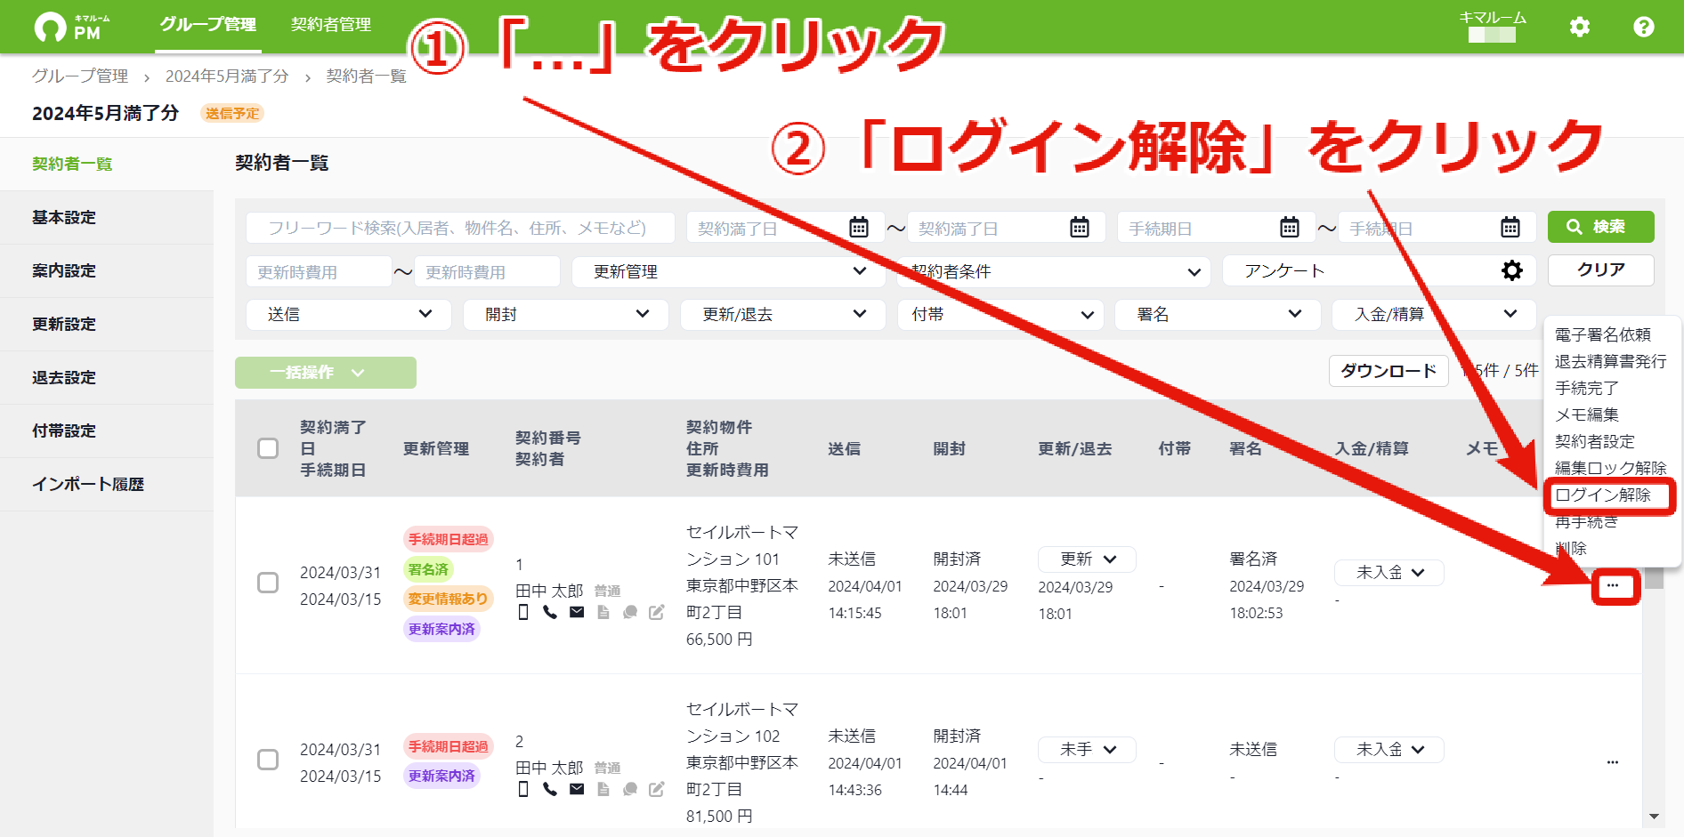
Task: Open the 入金/精算 filter dropdown
Action: click(1435, 314)
